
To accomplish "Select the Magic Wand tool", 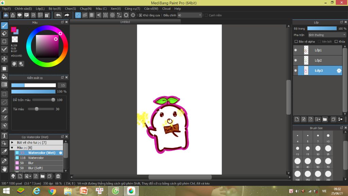I will tap(4, 110).
